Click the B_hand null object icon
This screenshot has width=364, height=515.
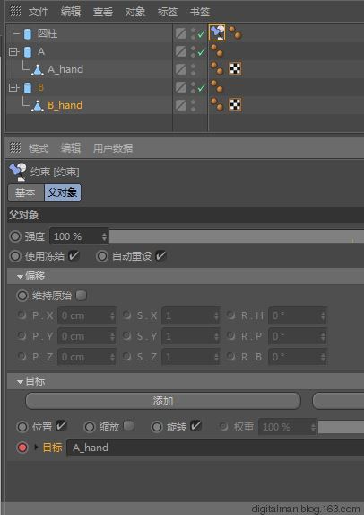coord(38,106)
